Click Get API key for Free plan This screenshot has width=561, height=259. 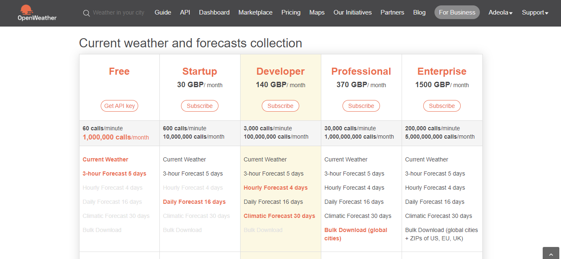119,106
